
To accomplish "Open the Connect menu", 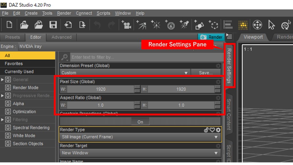I will (84, 13).
